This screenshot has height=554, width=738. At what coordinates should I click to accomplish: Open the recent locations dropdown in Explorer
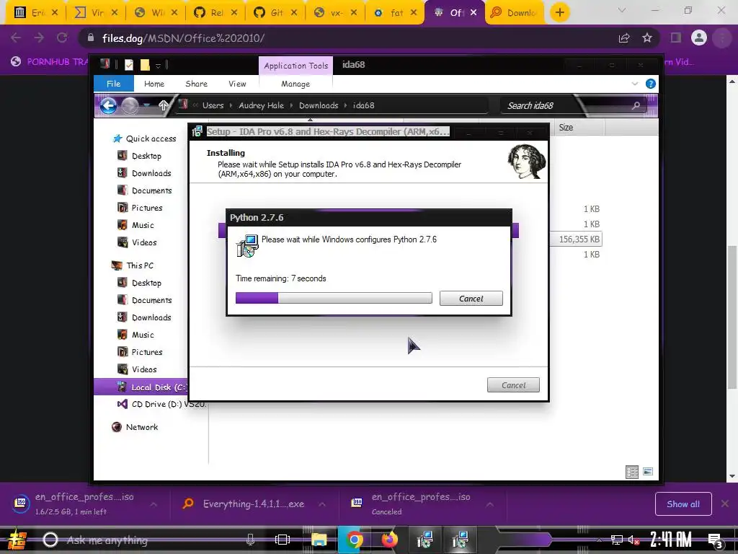147,105
